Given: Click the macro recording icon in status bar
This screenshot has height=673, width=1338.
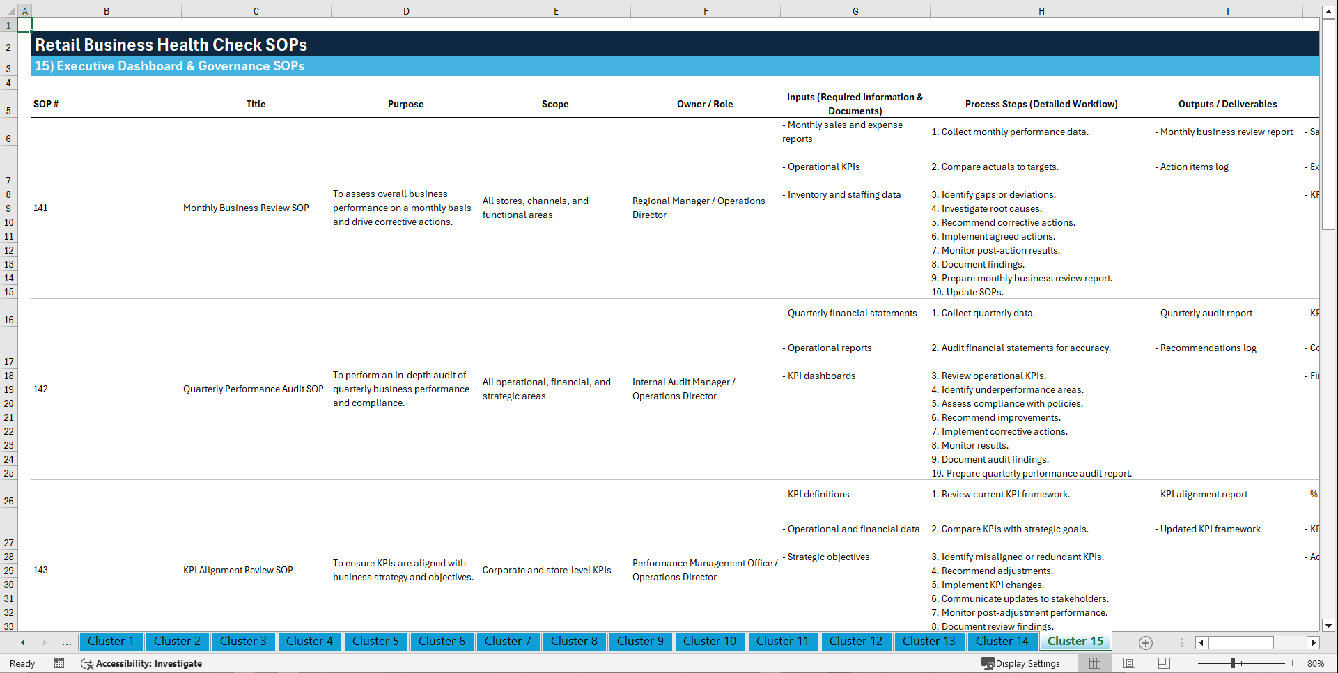Looking at the screenshot, I should (x=59, y=663).
